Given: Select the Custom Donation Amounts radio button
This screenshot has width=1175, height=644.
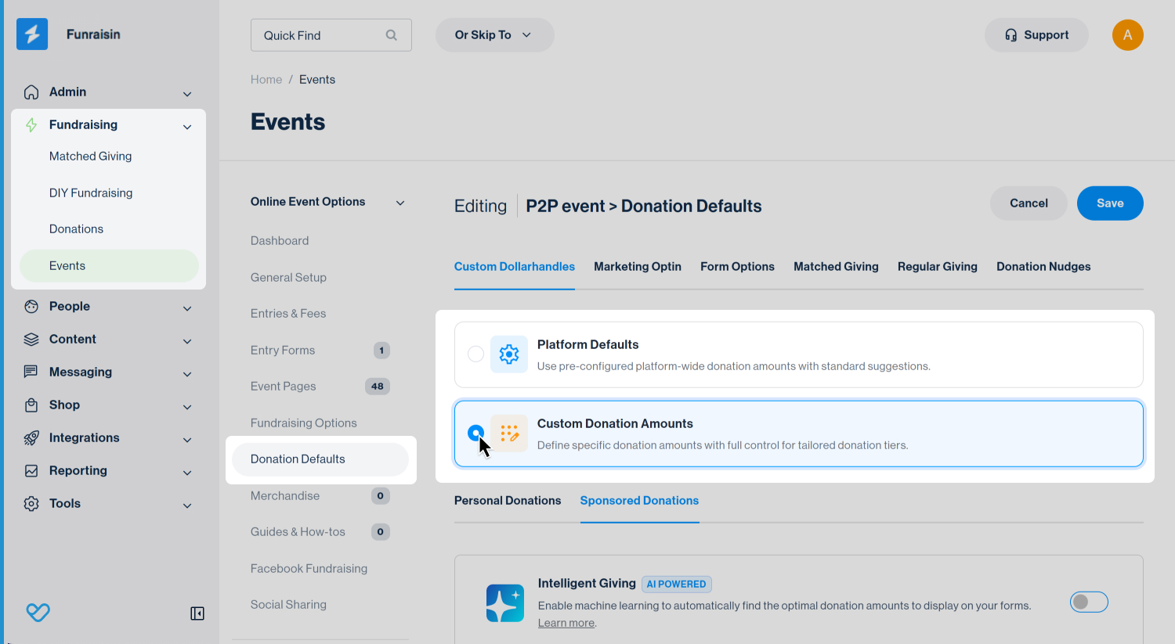Looking at the screenshot, I should 475,433.
